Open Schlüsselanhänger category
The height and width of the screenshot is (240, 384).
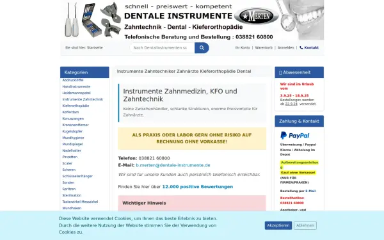(77, 176)
